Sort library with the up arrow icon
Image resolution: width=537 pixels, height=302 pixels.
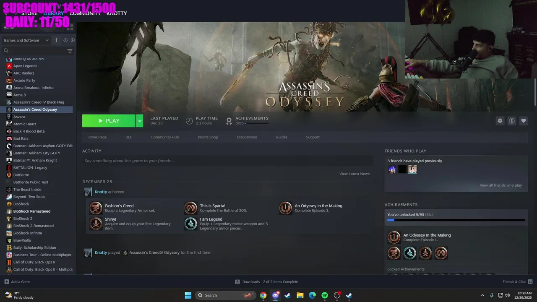pos(57,40)
